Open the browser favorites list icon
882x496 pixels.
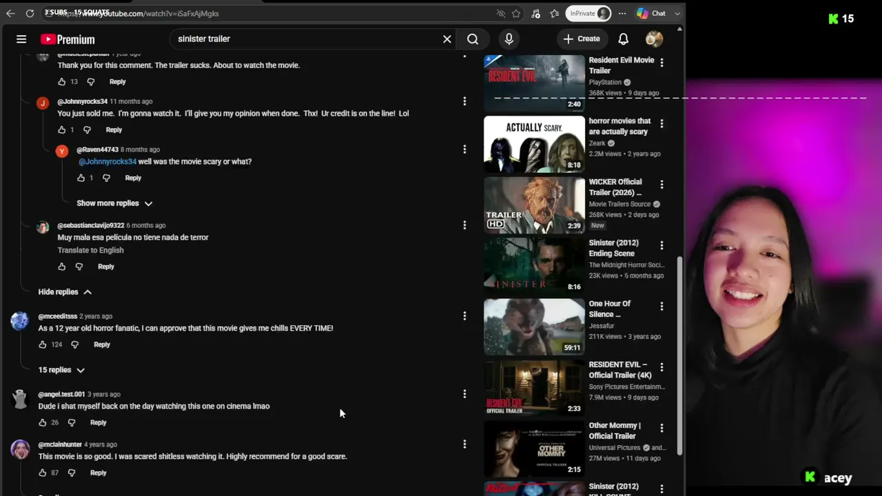pyautogui.click(x=555, y=13)
